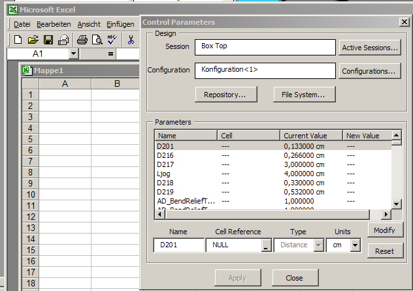Select parameter row AD_BendReliefT...
This screenshot has height=291, width=413.
[273, 201]
